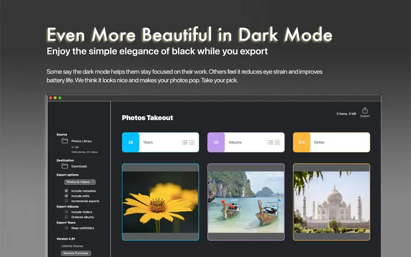The height and width of the screenshot is (257, 411).
Task: Click the Photos Library label
Action: 81,141
